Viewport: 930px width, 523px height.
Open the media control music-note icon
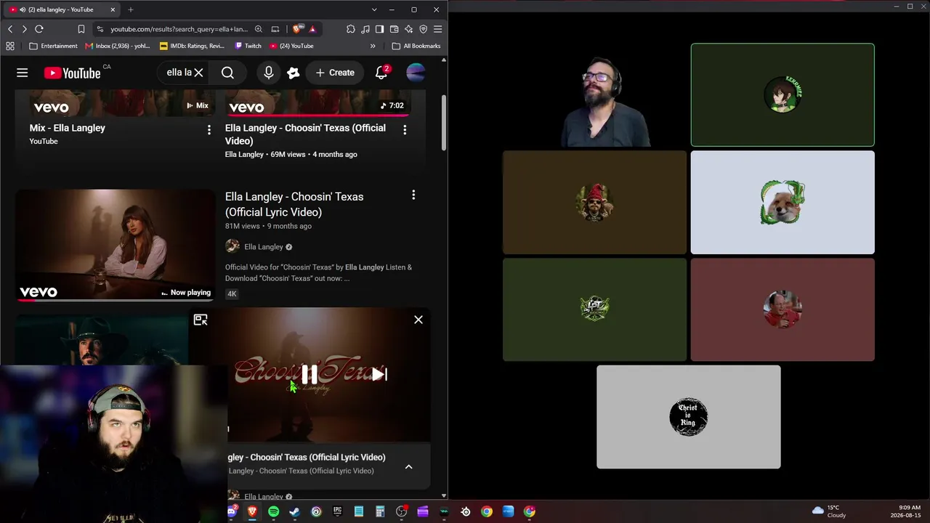tap(365, 29)
